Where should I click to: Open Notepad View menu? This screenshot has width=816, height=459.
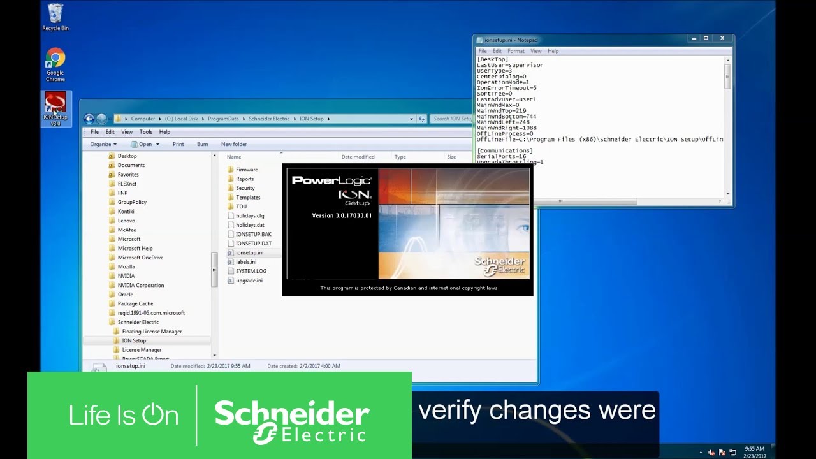[536, 51]
